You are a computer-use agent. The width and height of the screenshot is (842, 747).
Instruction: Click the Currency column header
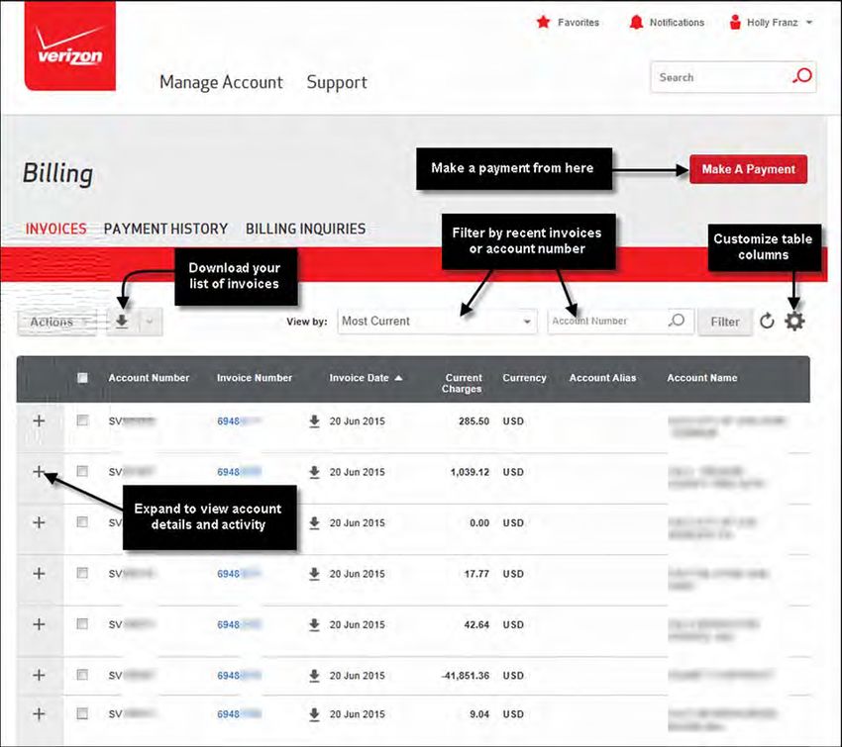(524, 378)
